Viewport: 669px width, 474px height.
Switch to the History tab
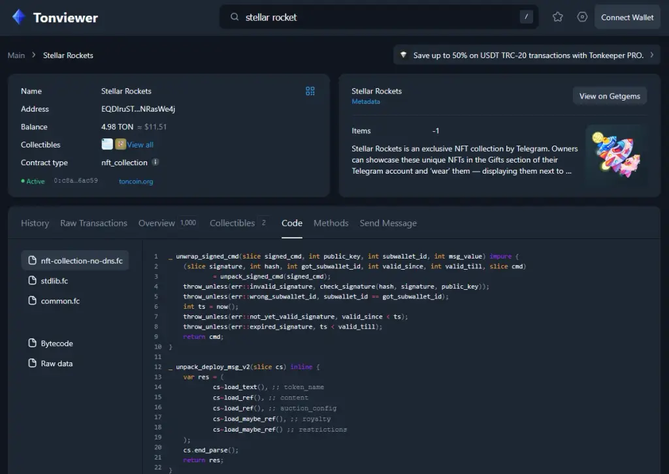pyautogui.click(x=35, y=223)
